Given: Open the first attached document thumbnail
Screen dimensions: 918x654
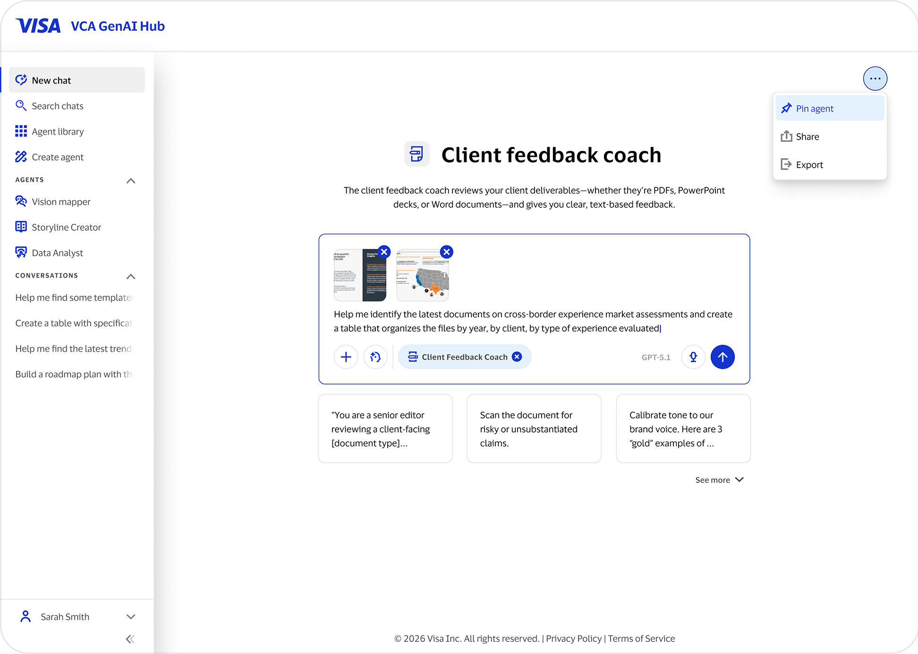Looking at the screenshot, I should 360,275.
